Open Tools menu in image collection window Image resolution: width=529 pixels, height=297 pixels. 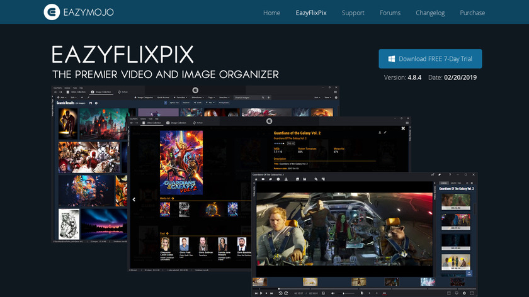pyautogui.click(x=74, y=87)
